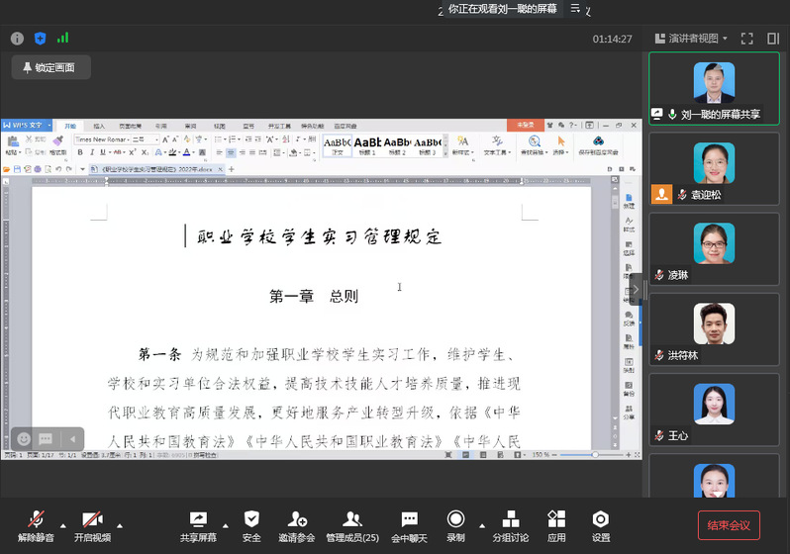Click the emoji reaction smiley button
The height and width of the screenshot is (554, 790).
(x=24, y=438)
